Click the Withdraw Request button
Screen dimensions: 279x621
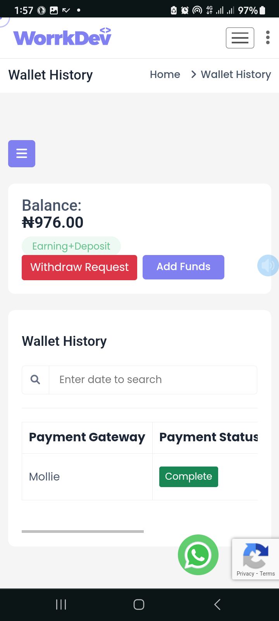tap(79, 267)
